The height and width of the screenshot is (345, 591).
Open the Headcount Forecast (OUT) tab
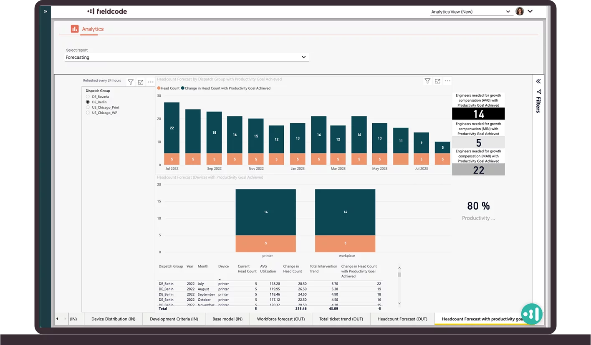402,319
